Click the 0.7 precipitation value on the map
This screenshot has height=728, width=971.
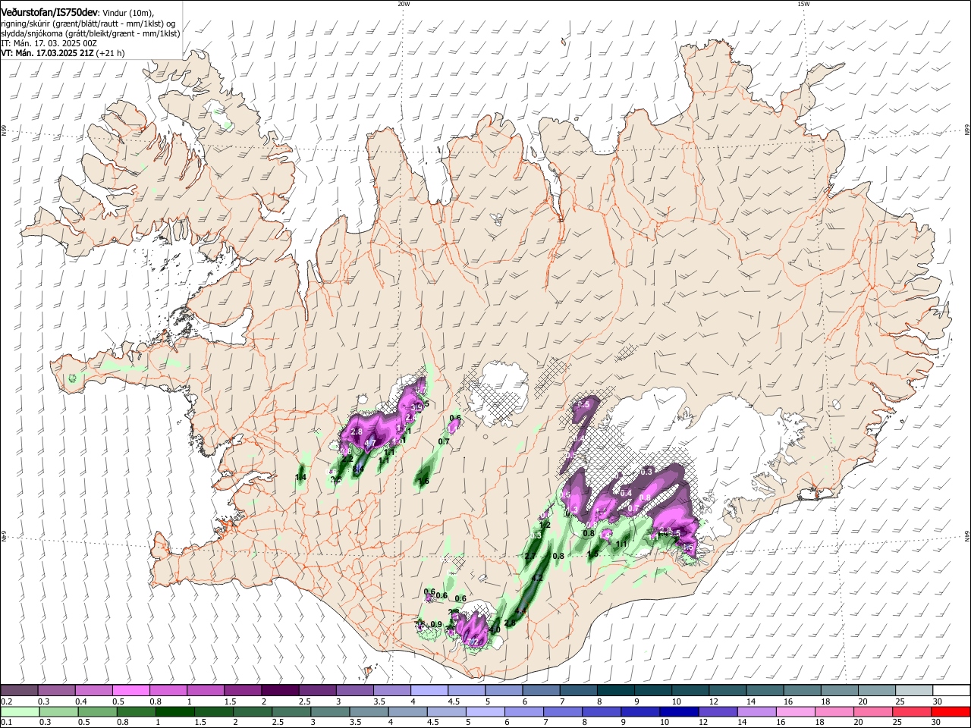[444, 441]
